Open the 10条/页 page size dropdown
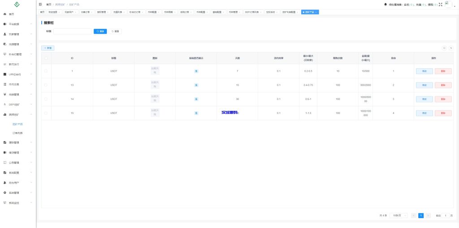459x228 pixels. pyautogui.click(x=398, y=215)
